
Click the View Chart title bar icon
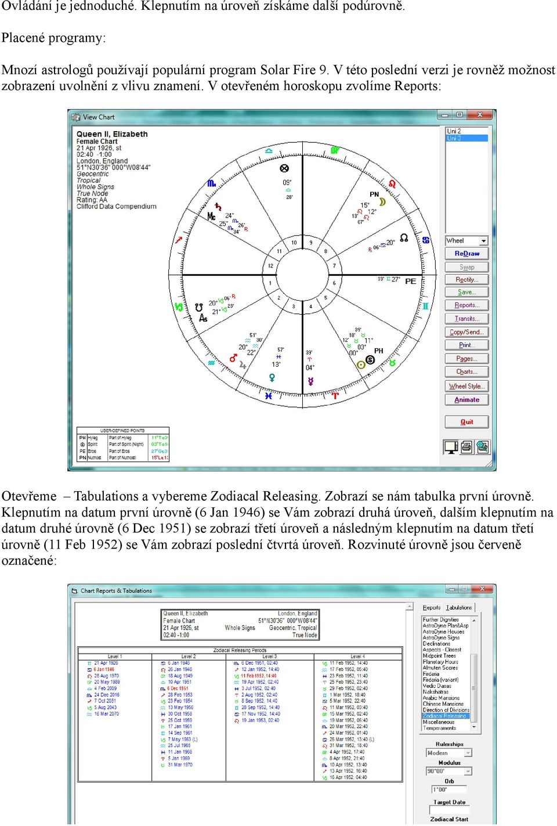point(75,117)
